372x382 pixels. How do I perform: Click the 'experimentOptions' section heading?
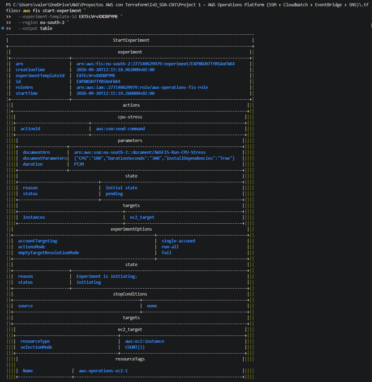click(131, 229)
